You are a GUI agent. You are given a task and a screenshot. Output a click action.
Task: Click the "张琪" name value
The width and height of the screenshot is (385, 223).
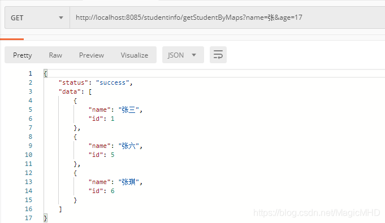tap(129, 182)
